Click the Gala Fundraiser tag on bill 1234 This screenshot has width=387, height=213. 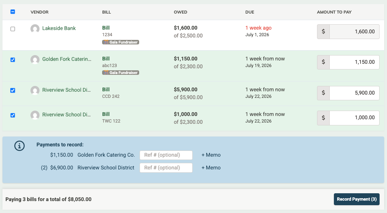coord(121,42)
